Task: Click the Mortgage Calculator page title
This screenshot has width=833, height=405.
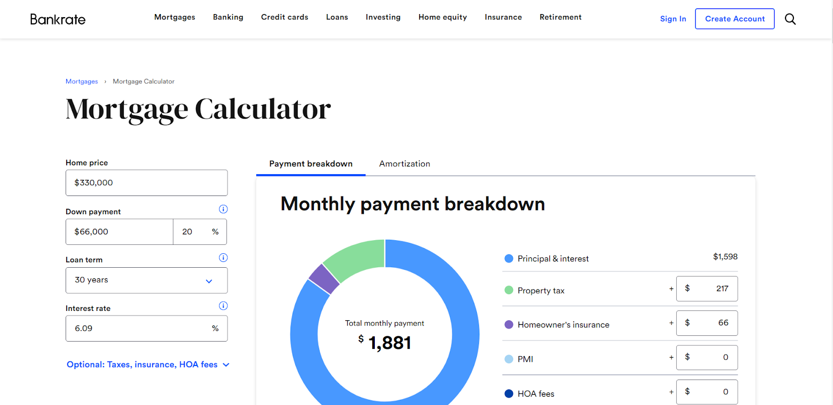Action: [198, 109]
